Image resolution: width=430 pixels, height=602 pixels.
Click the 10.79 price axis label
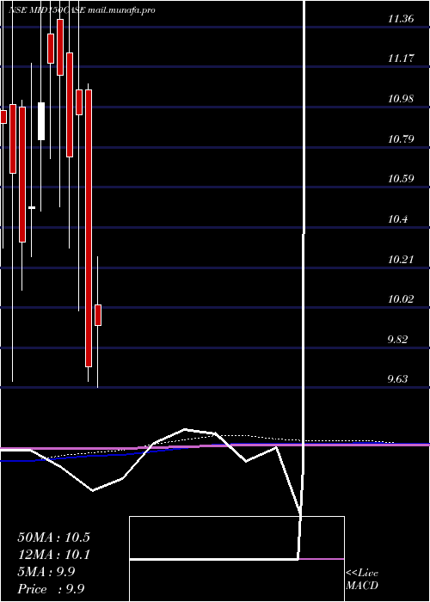[401, 138]
